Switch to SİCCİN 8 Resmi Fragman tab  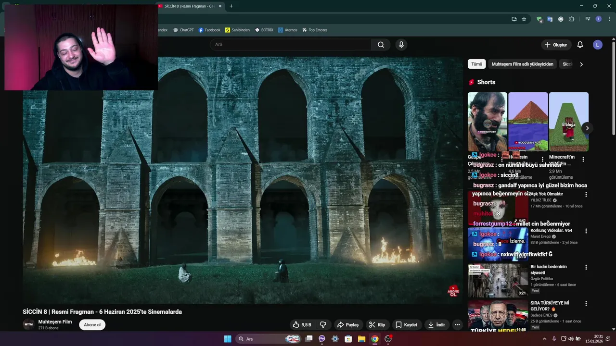[x=190, y=6]
